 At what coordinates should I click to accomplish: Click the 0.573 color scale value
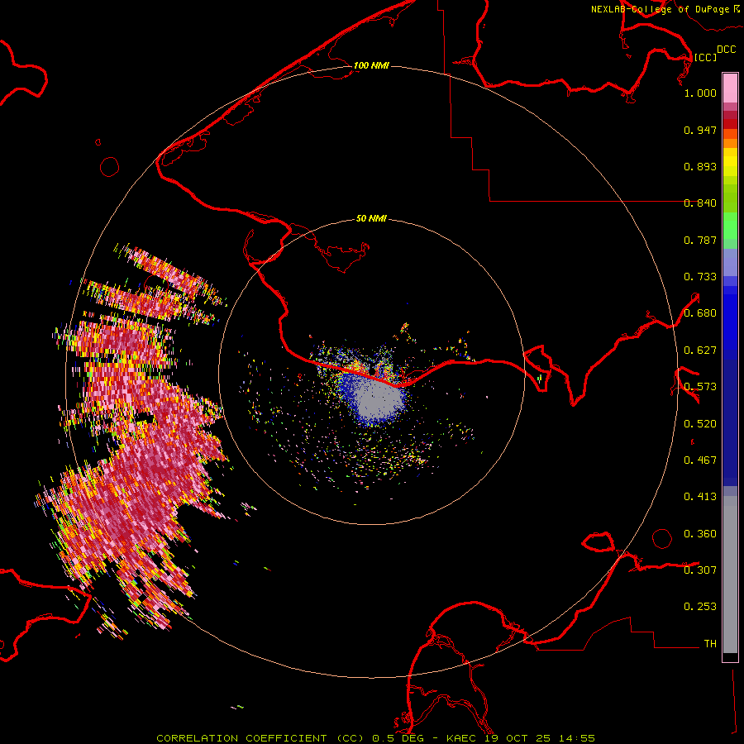pyautogui.click(x=700, y=387)
